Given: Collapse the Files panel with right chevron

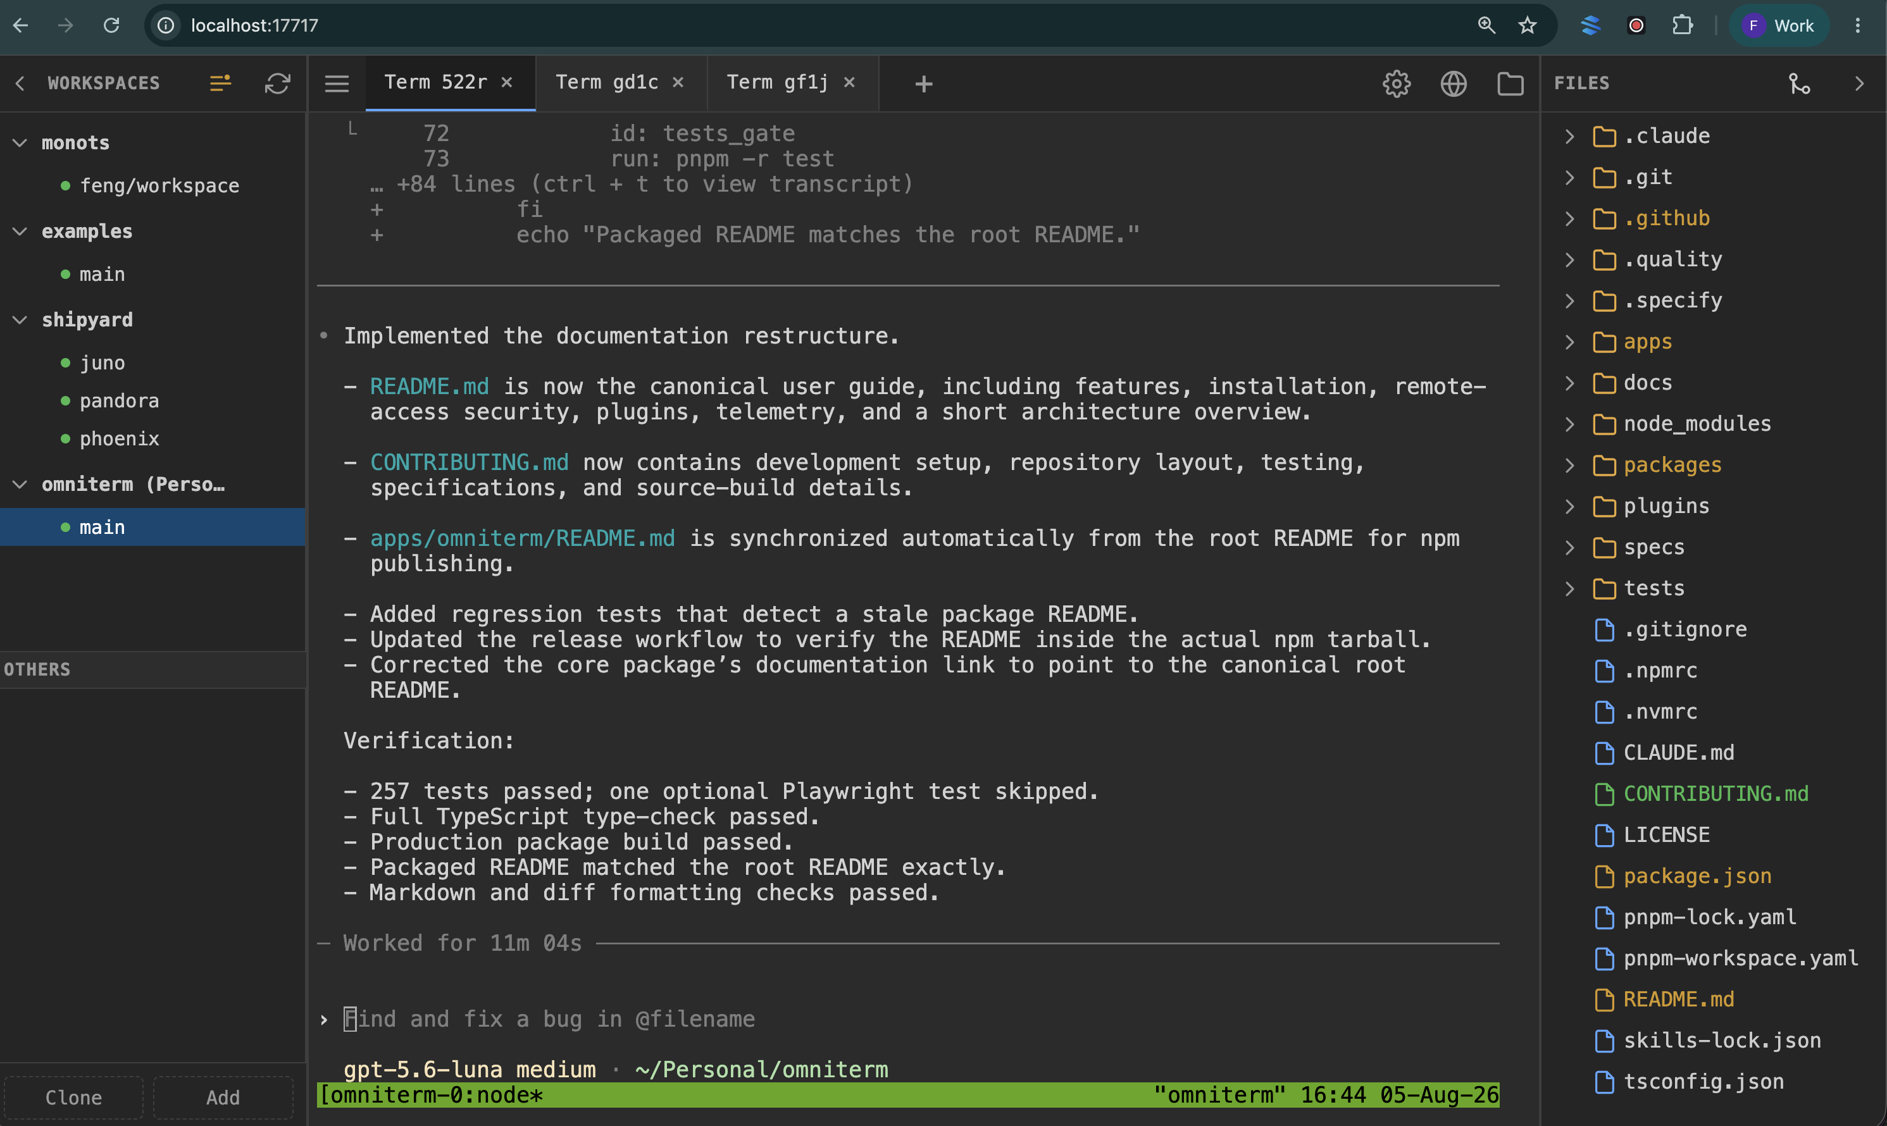Looking at the screenshot, I should pos(1860,84).
